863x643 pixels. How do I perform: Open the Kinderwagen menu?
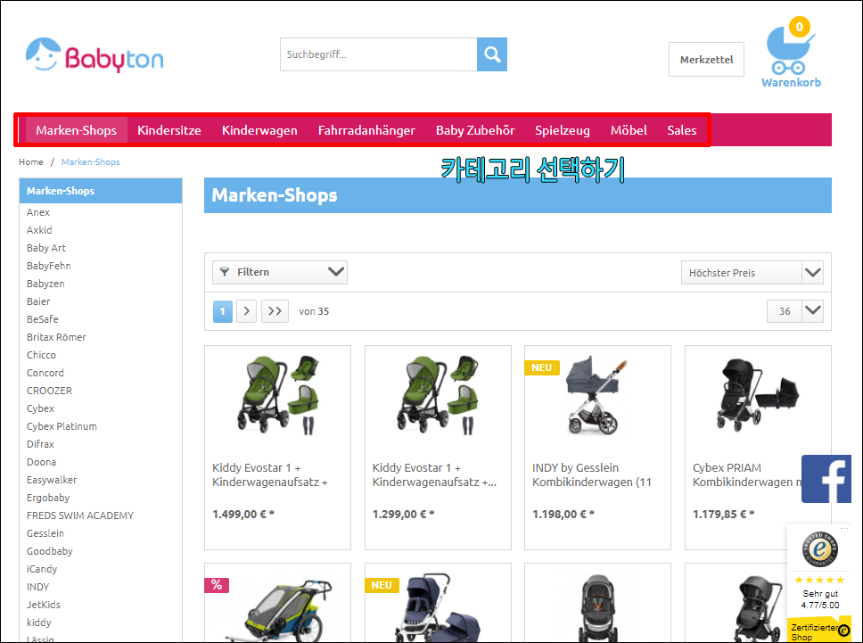pyautogui.click(x=259, y=130)
